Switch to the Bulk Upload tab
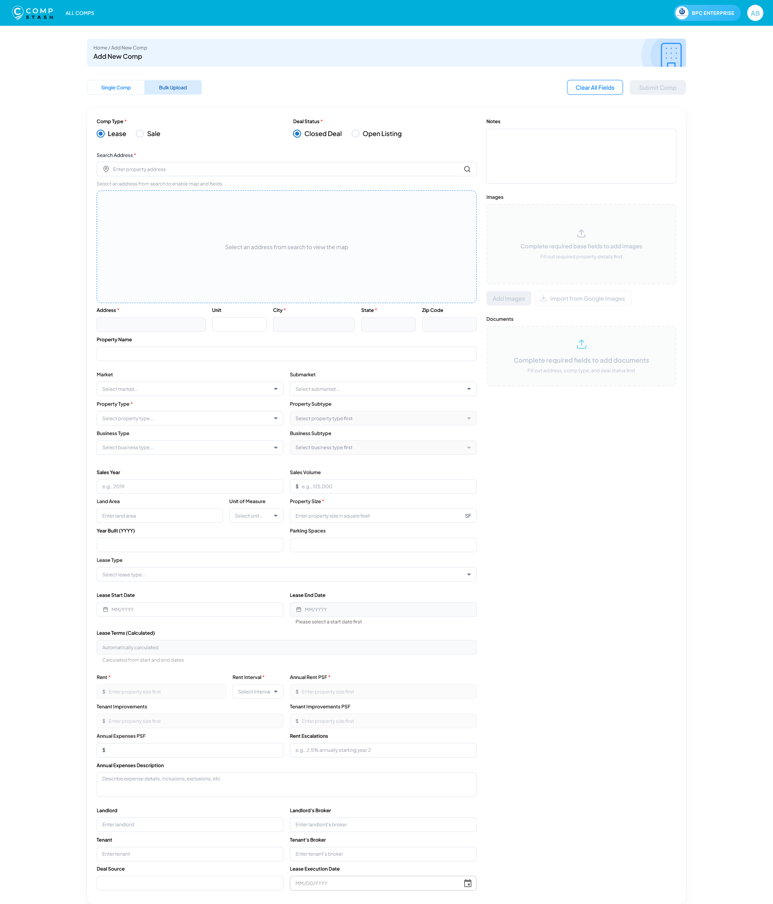This screenshot has width=773, height=904. (x=173, y=88)
